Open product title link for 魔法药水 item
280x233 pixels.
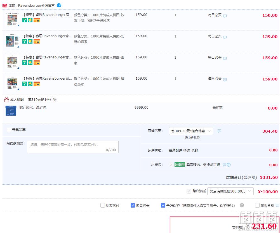[47, 79]
